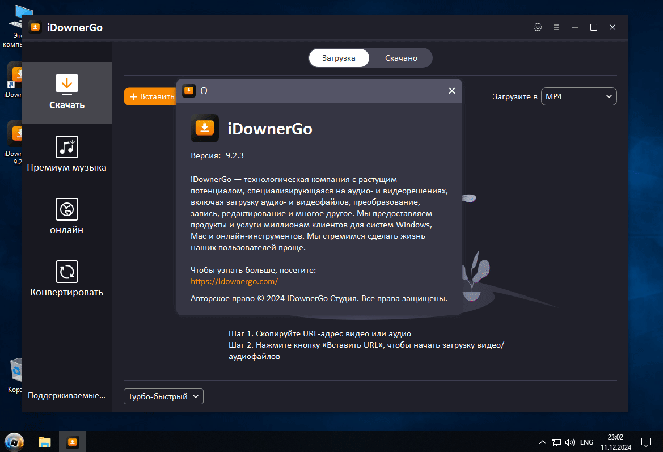The width and height of the screenshot is (663, 452).
Task: Click Шаг 1 instruction text
Action: pos(320,333)
